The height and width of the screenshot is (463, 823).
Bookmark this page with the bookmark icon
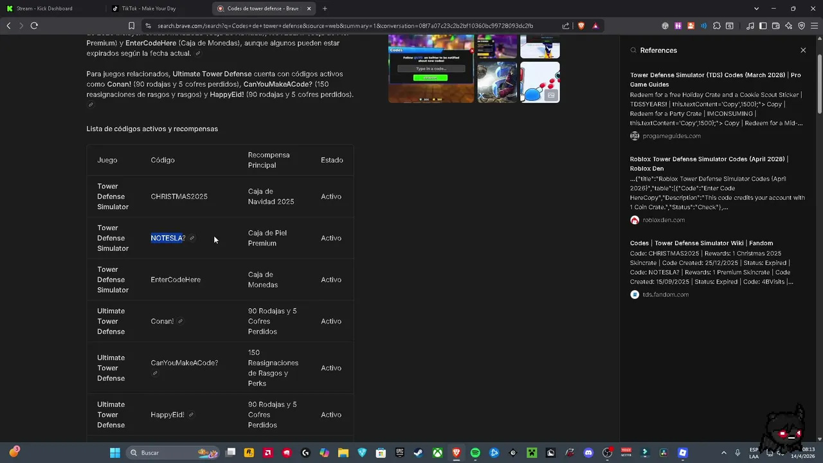coord(131,26)
